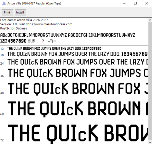The image size is (152, 144).
Task: Close the Aston Villa font window
Action: (146, 3)
